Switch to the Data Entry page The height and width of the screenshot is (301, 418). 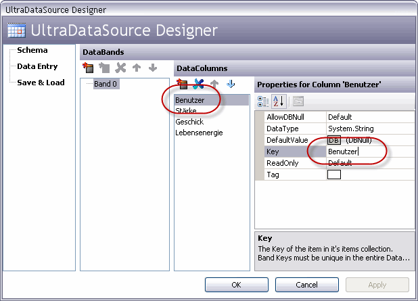[37, 66]
